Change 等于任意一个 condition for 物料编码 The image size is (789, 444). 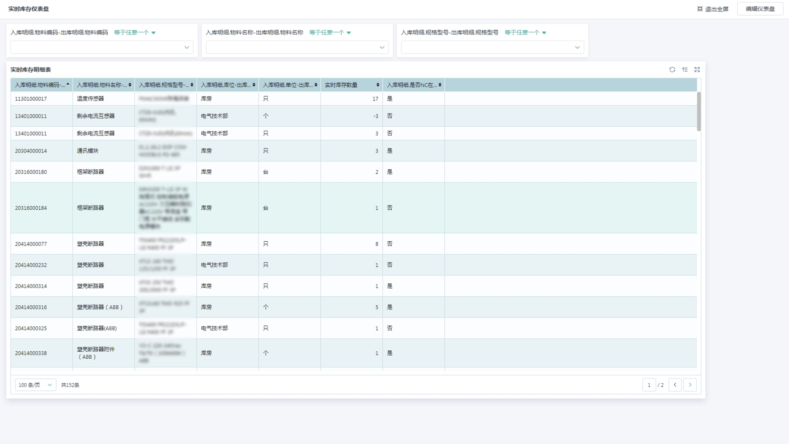135,33
